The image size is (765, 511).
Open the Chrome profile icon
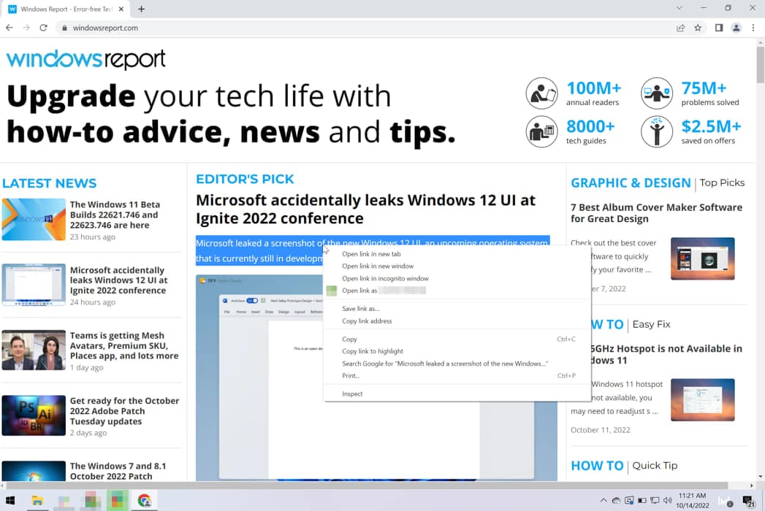click(737, 28)
